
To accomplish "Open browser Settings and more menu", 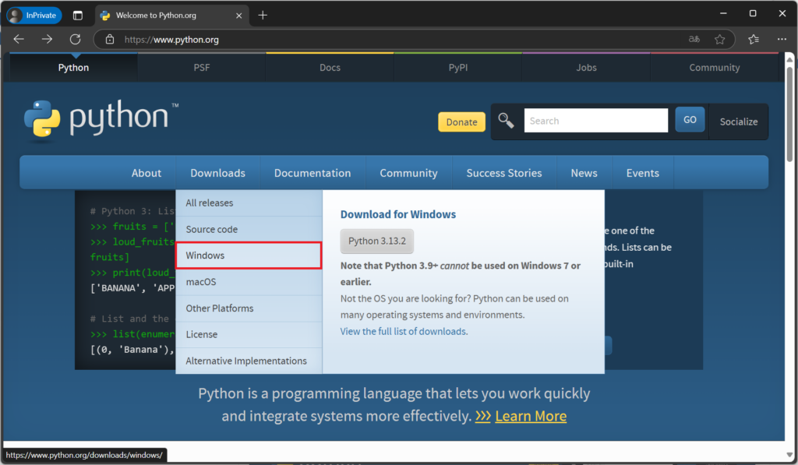I will pos(782,39).
